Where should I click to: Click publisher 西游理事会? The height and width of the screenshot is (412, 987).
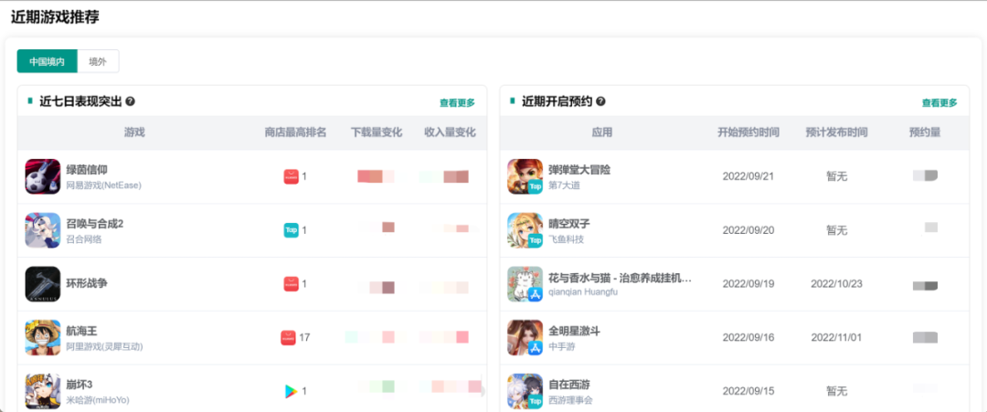point(570,400)
